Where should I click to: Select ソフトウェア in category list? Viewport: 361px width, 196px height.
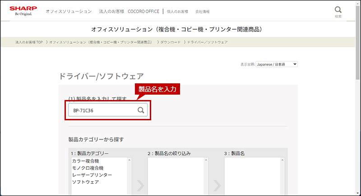tap(85, 182)
